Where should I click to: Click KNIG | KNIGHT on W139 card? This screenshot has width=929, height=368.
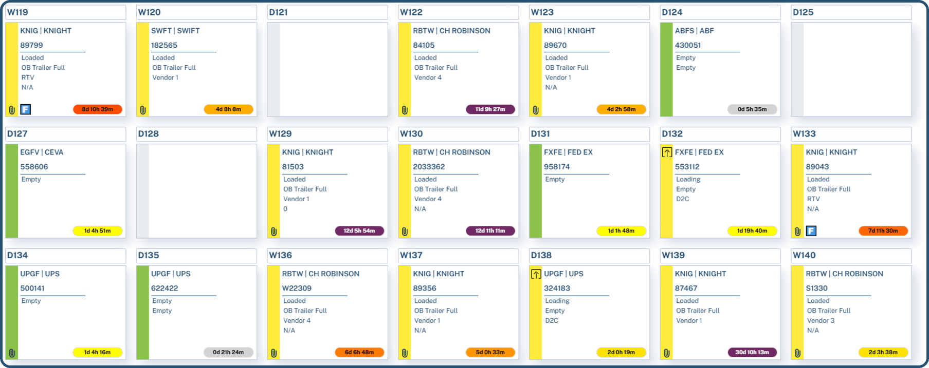pyautogui.click(x=701, y=274)
